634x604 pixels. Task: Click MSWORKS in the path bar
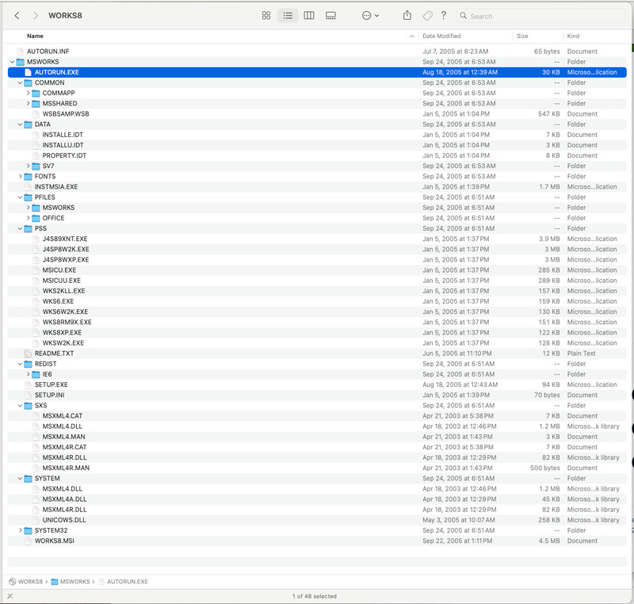pyautogui.click(x=74, y=582)
